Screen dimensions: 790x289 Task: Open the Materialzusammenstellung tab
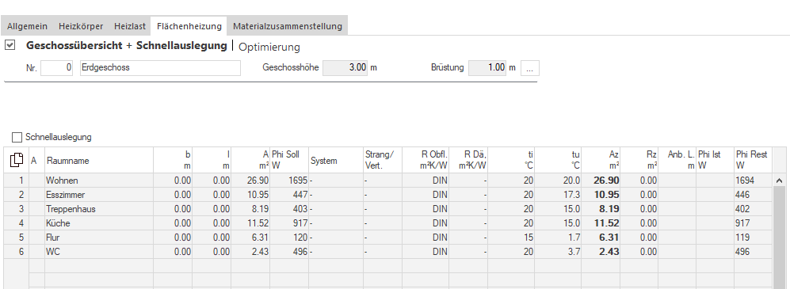coord(287,26)
